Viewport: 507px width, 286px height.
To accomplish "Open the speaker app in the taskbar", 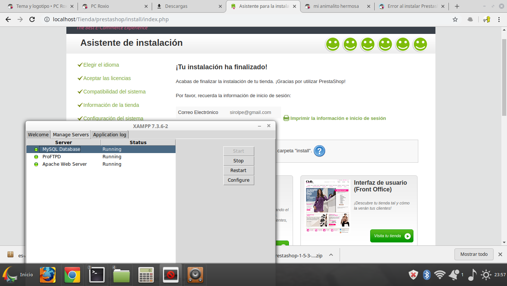I will click(x=195, y=275).
